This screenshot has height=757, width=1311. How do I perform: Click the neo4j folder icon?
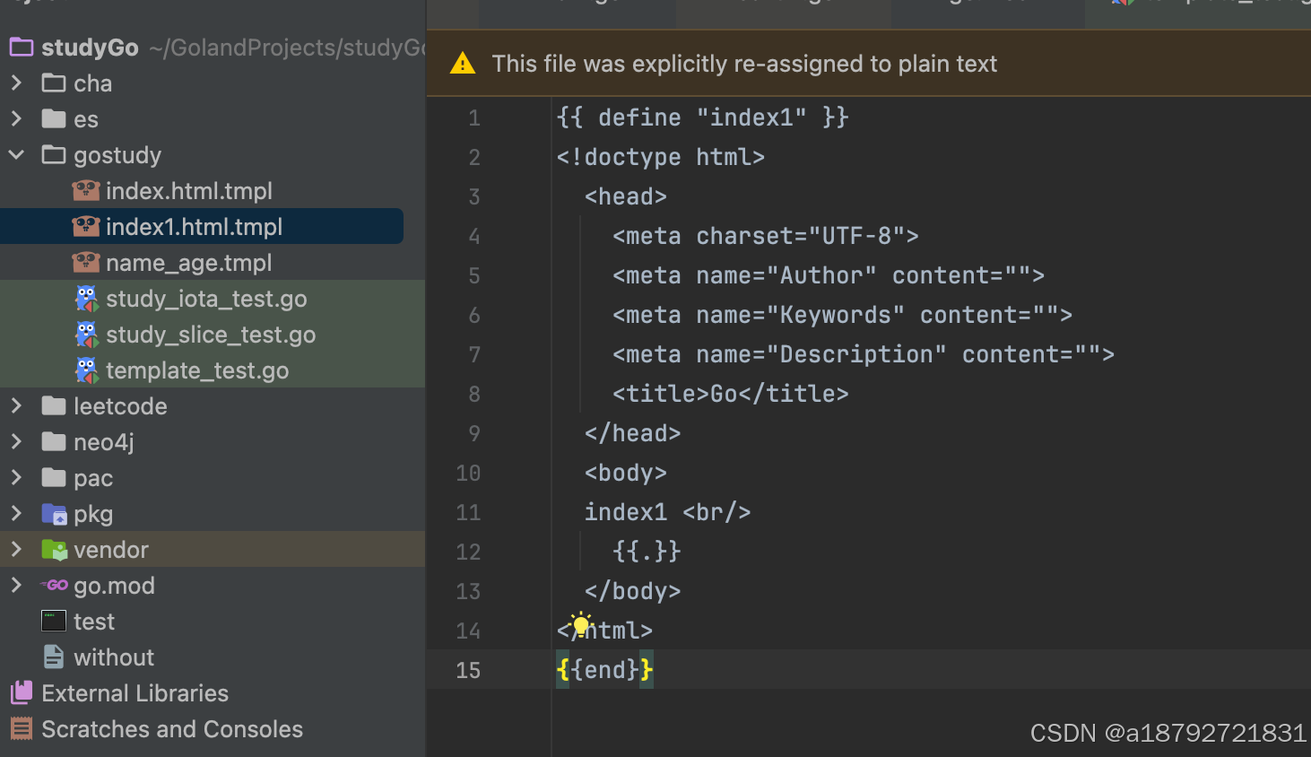click(x=54, y=442)
